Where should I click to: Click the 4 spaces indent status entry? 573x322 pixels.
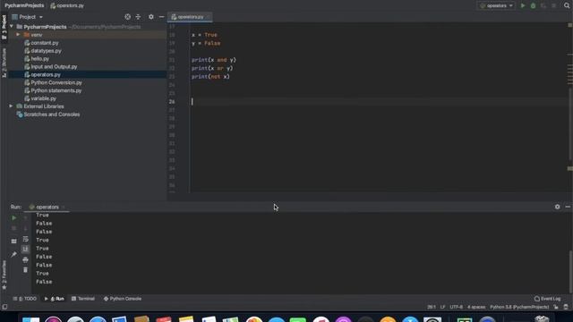[x=476, y=307]
